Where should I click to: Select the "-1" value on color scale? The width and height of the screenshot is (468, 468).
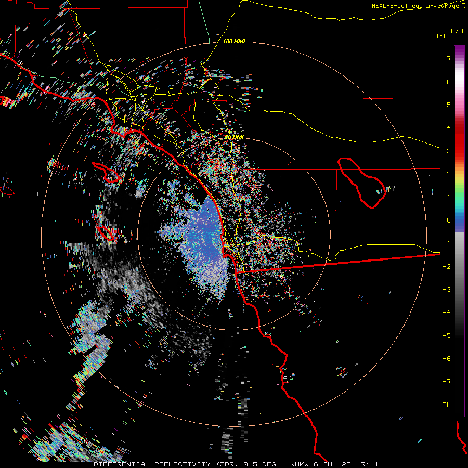(447, 243)
